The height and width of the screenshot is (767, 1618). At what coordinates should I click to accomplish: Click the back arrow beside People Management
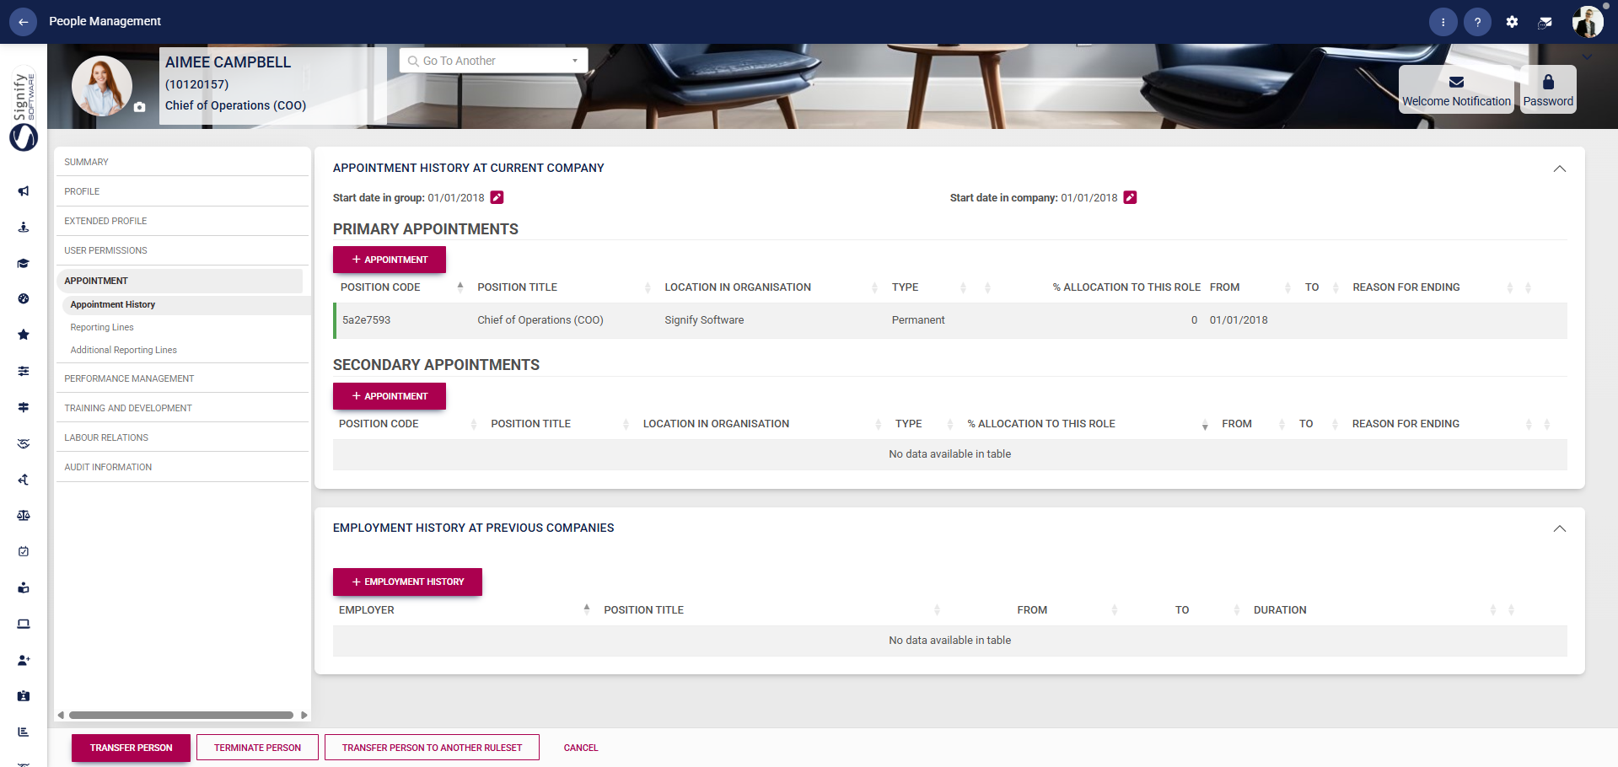point(23,21)
